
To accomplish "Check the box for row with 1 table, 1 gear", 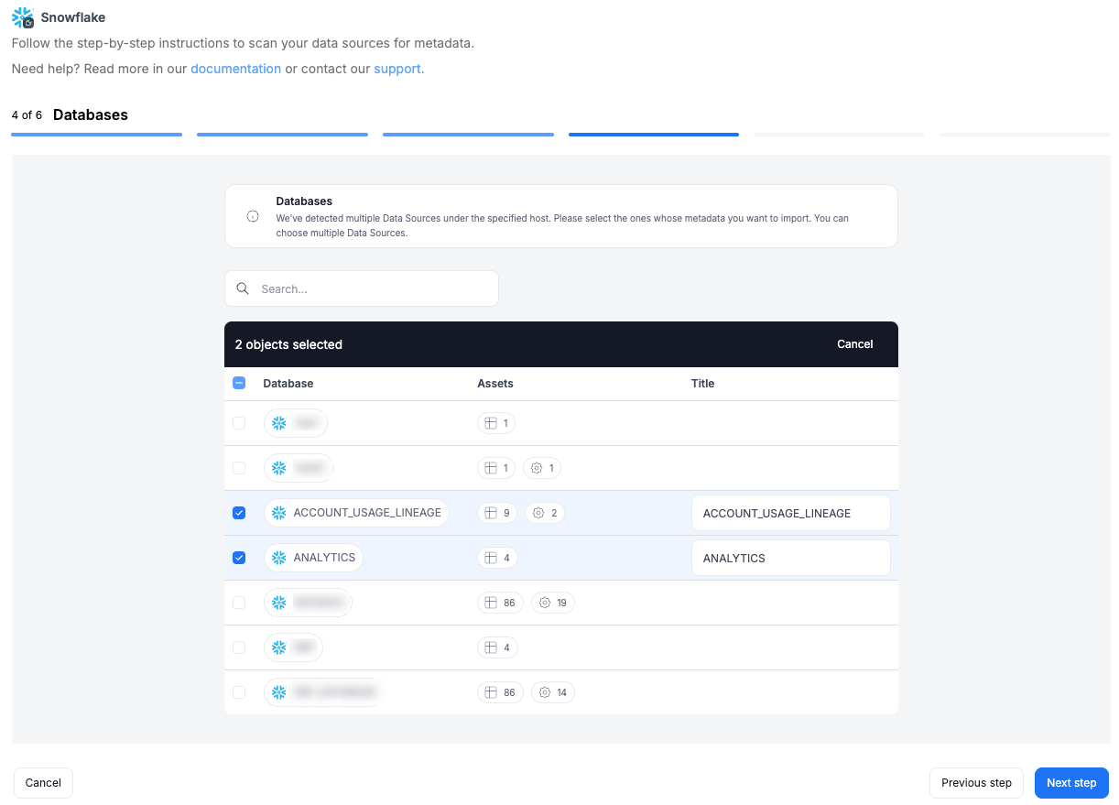I will 239,468.
